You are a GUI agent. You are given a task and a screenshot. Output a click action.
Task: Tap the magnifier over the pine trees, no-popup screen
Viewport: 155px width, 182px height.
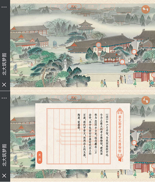pos(134,52)
